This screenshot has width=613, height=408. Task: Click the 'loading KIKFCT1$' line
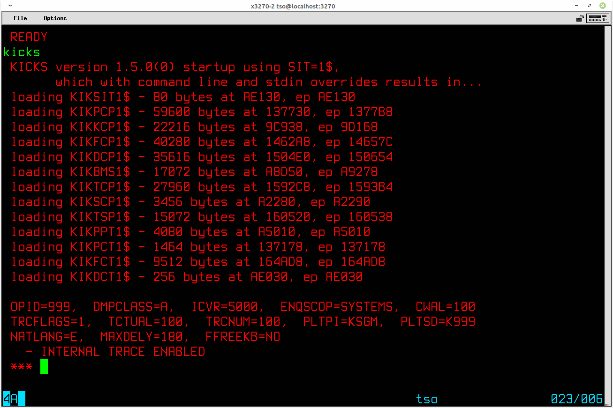point(198,262)
